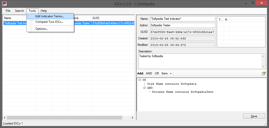269x128 pixels.
Task: Select the '*Softpedia Test Ind' list row
Action: (15, 23)
